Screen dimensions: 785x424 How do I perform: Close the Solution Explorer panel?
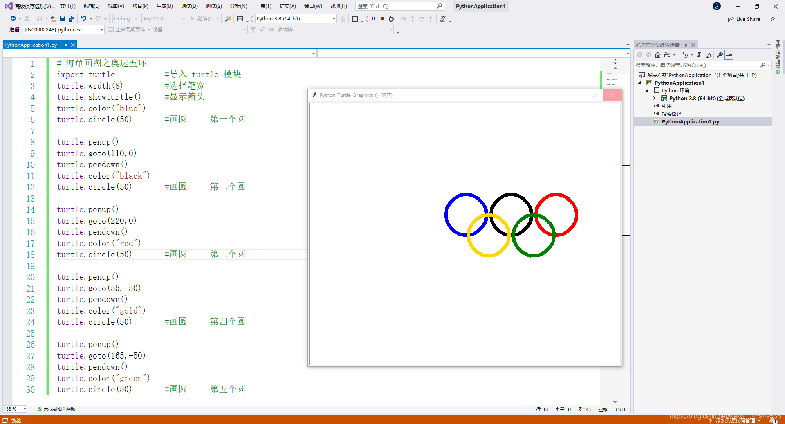693,45
